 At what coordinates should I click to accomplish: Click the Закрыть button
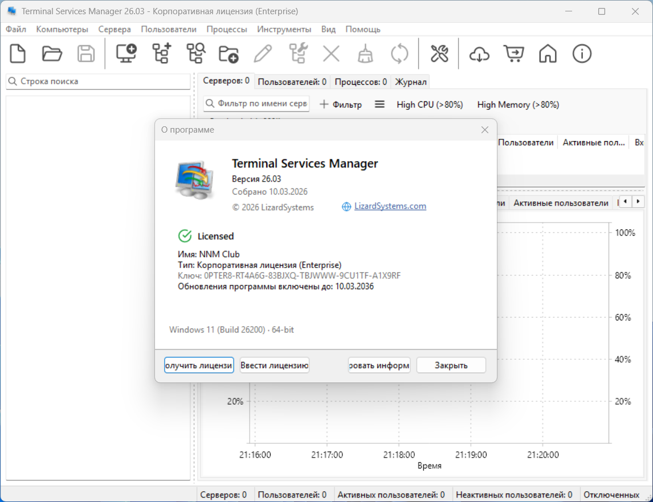451,365
